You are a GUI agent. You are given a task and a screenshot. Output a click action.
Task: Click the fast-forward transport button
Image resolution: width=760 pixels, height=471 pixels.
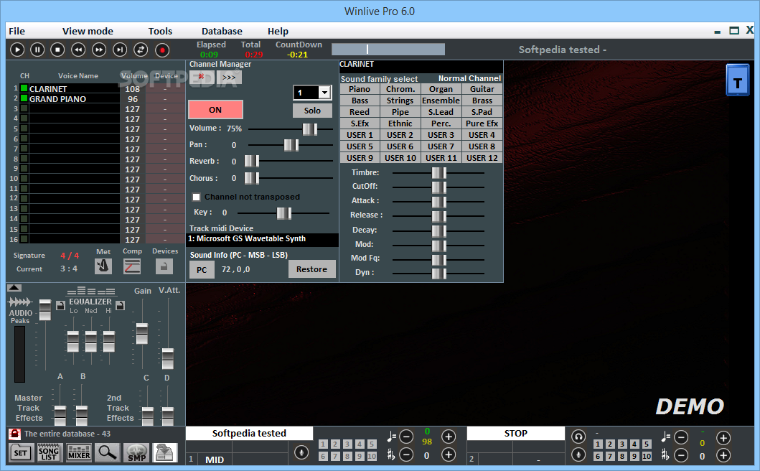[x=99, y=50]
